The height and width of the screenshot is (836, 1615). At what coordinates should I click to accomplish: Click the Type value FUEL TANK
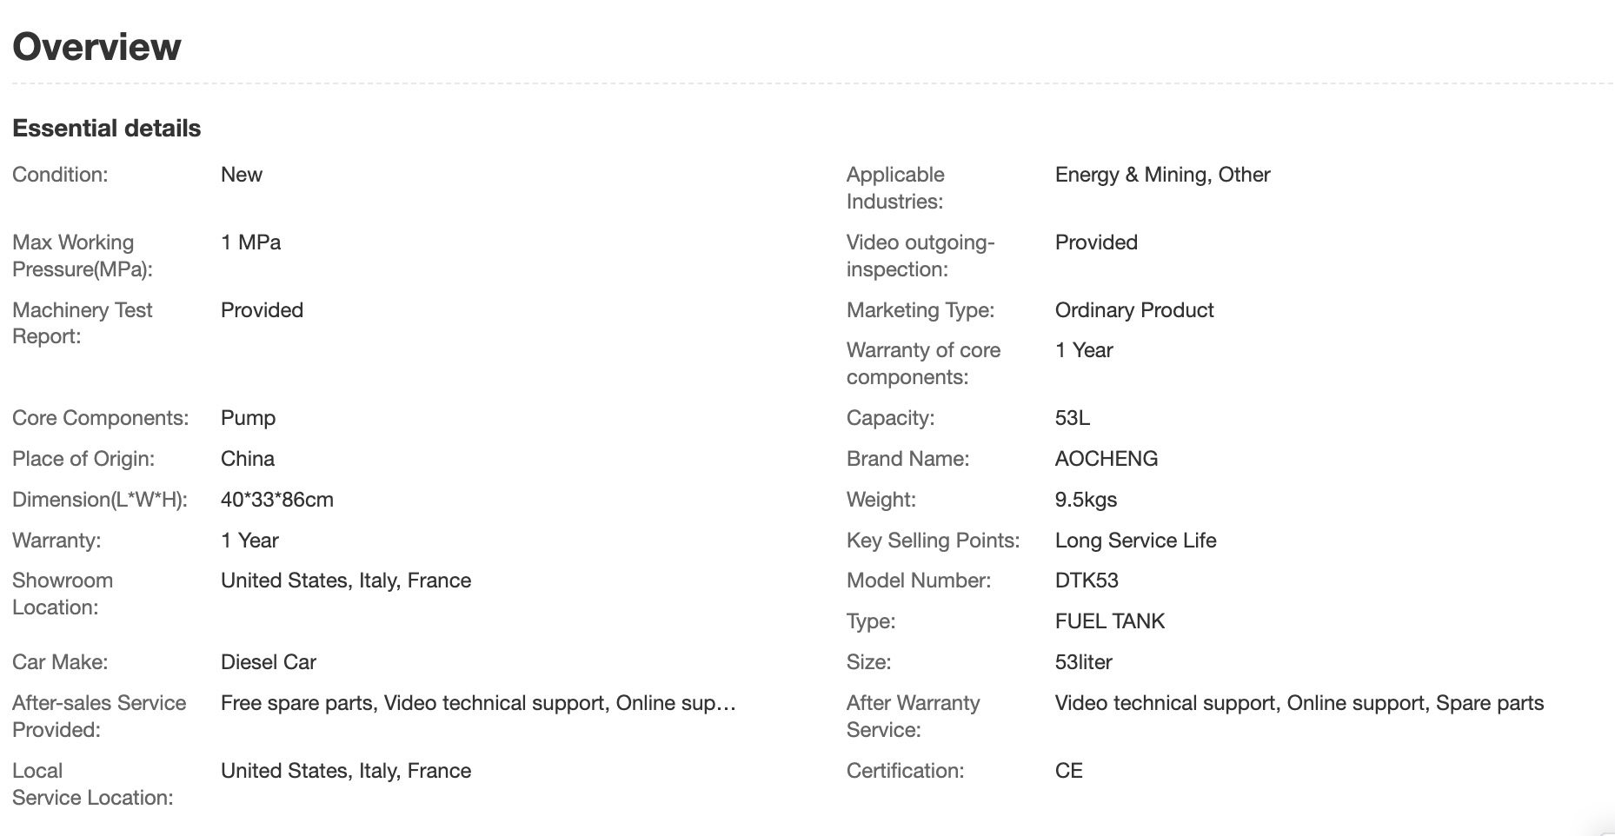(x=1109, y=621)
